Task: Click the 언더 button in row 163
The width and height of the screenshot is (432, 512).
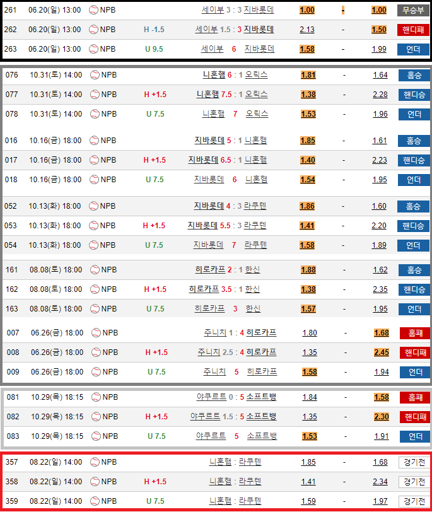Action: [x=414, y=309]
